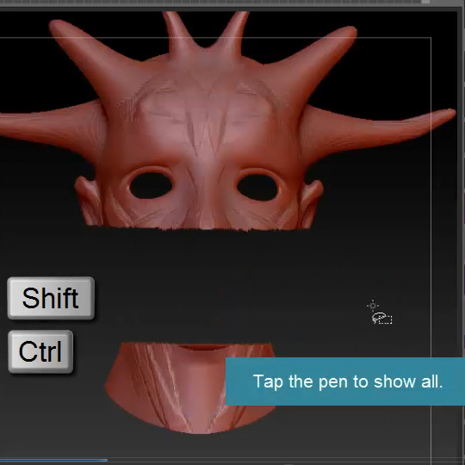The height and width of the screenshot is (465, 465).
Task: Click the blue progress bar at the bottom
Action: click(x=53, y=460)
